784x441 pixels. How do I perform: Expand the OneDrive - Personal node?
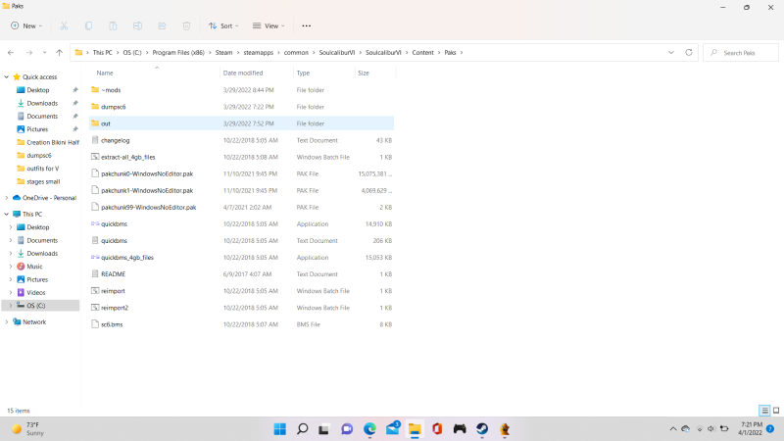click(x=7, y=198)
